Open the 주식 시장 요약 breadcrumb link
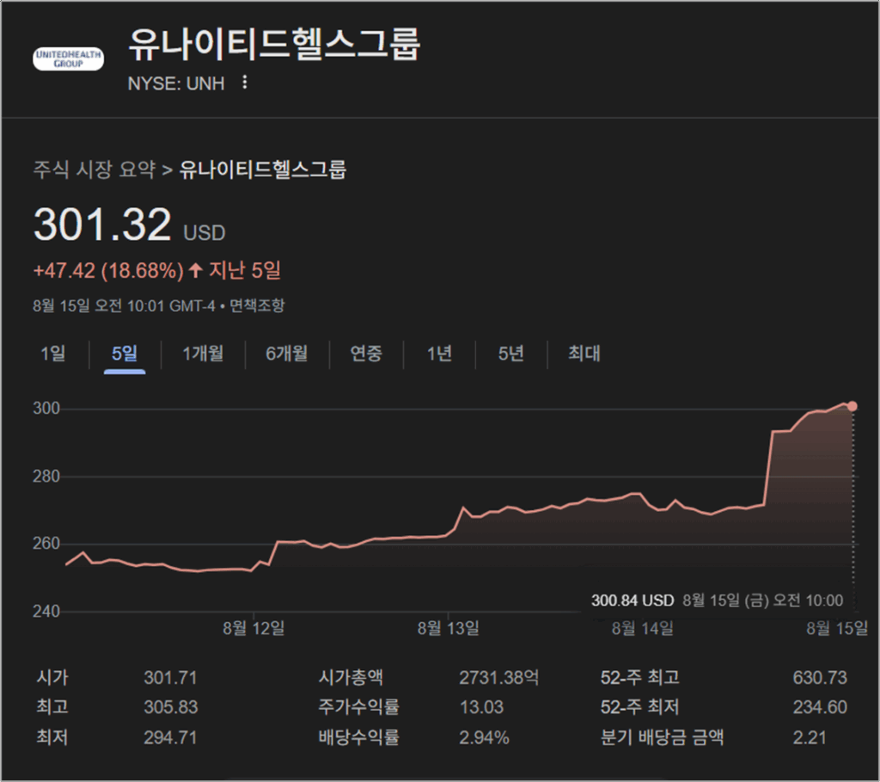 95,169
